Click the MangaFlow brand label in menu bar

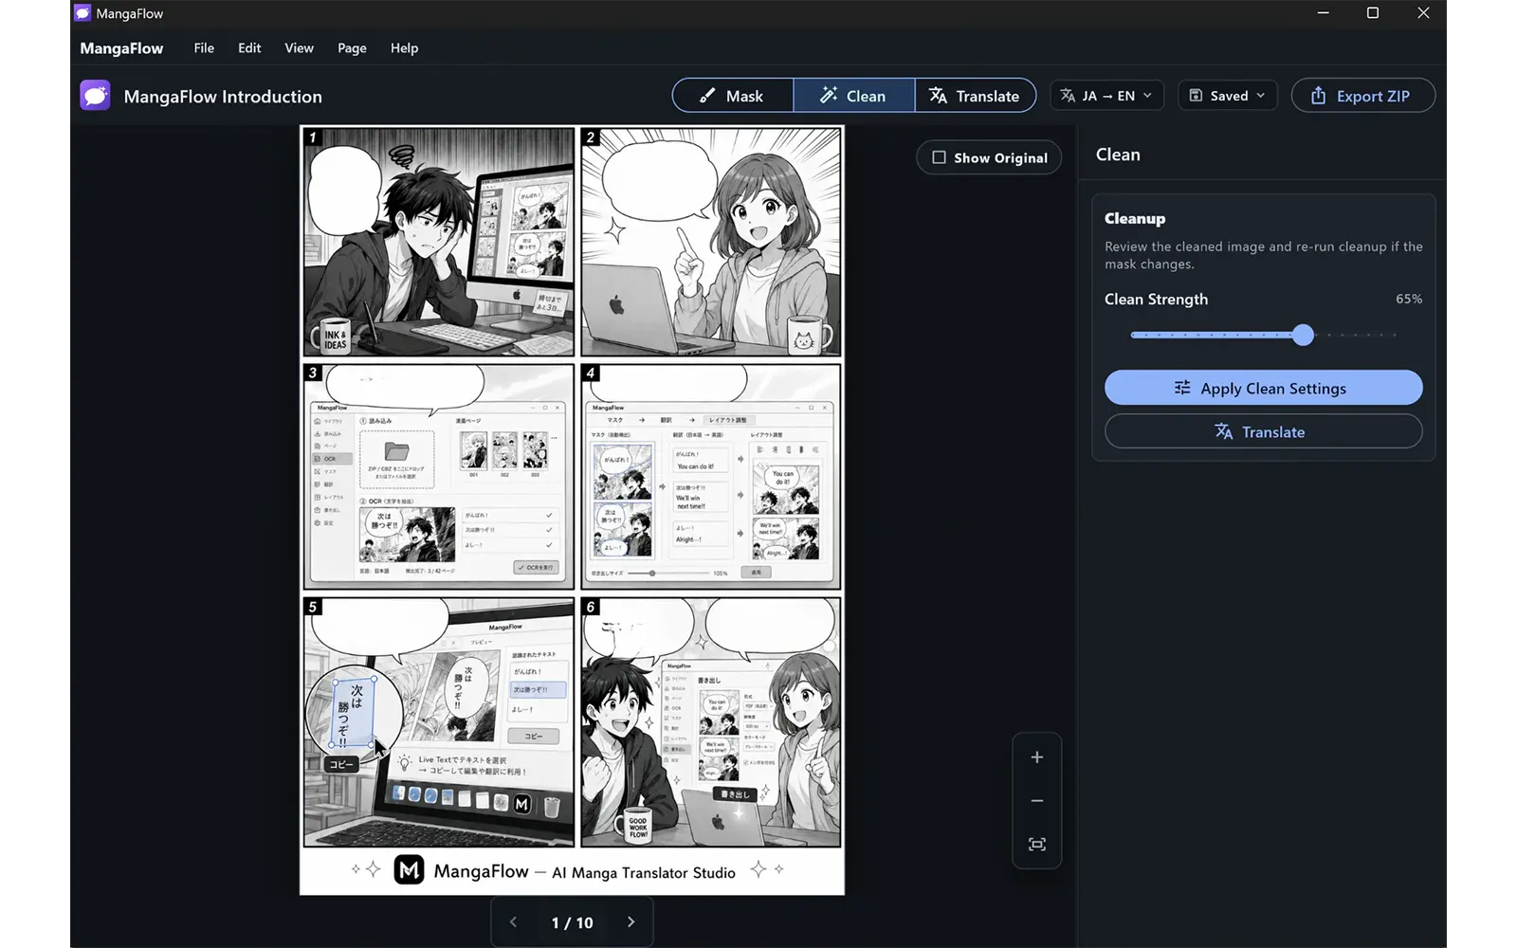pyautogui.click(x=121, y=48)
